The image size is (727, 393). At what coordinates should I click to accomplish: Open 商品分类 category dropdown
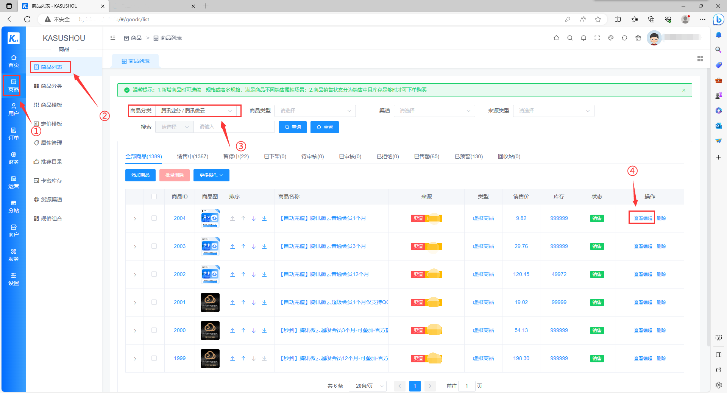click(x=196, y=111)
